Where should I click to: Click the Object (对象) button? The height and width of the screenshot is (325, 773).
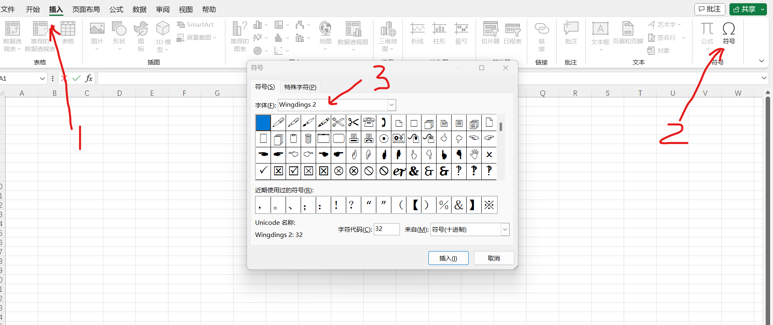[659, 51]
